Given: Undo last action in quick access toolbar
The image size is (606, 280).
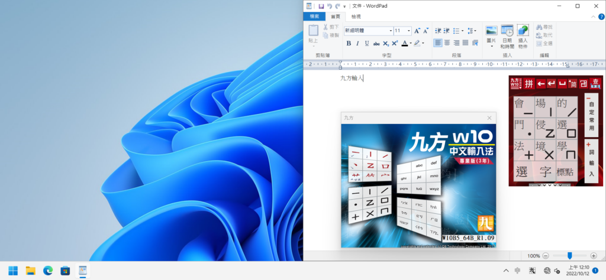Looking at the screenshot, I should click(329, 6).
